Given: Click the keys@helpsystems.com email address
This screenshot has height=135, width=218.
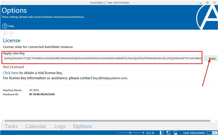Looking at the screenshot, I should coord(110,78).
